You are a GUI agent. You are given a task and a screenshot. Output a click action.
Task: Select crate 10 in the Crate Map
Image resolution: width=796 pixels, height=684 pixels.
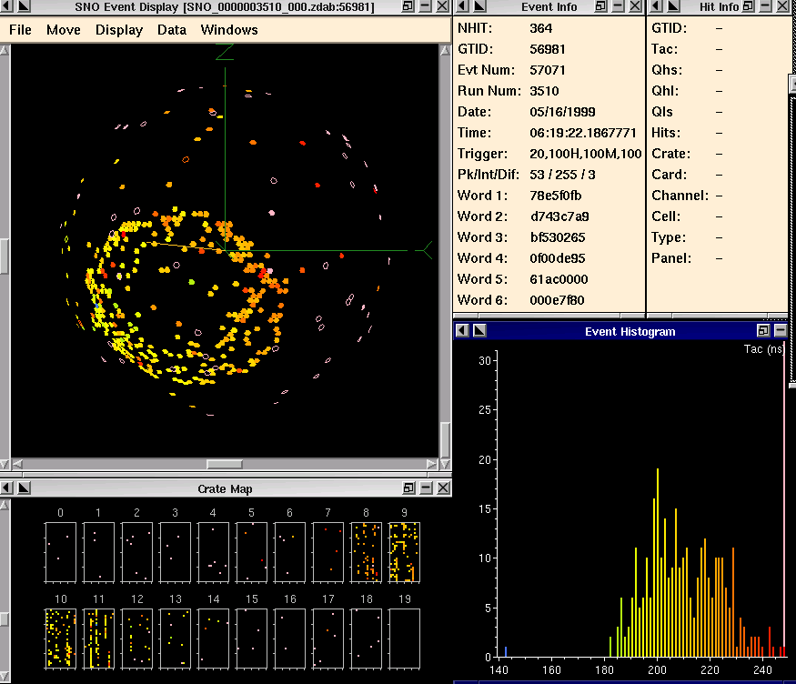61,638
